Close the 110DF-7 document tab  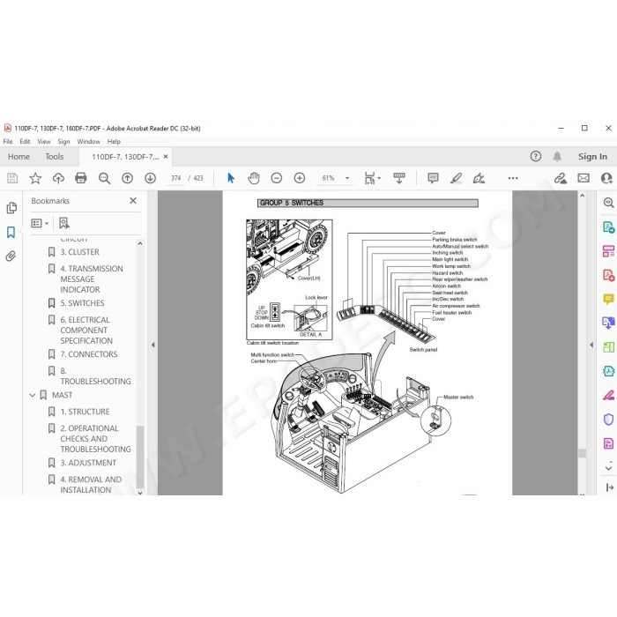point(166,157)
